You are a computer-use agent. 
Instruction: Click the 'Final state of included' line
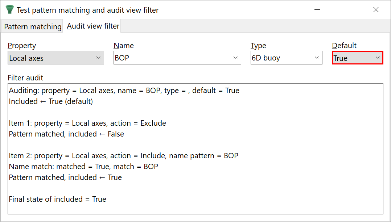(x=57, y=199)
